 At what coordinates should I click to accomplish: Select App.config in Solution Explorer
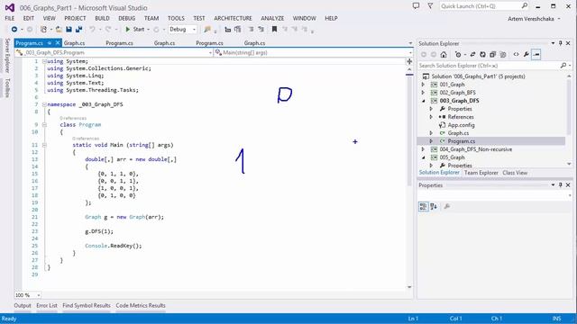click(x=461, y=125)
